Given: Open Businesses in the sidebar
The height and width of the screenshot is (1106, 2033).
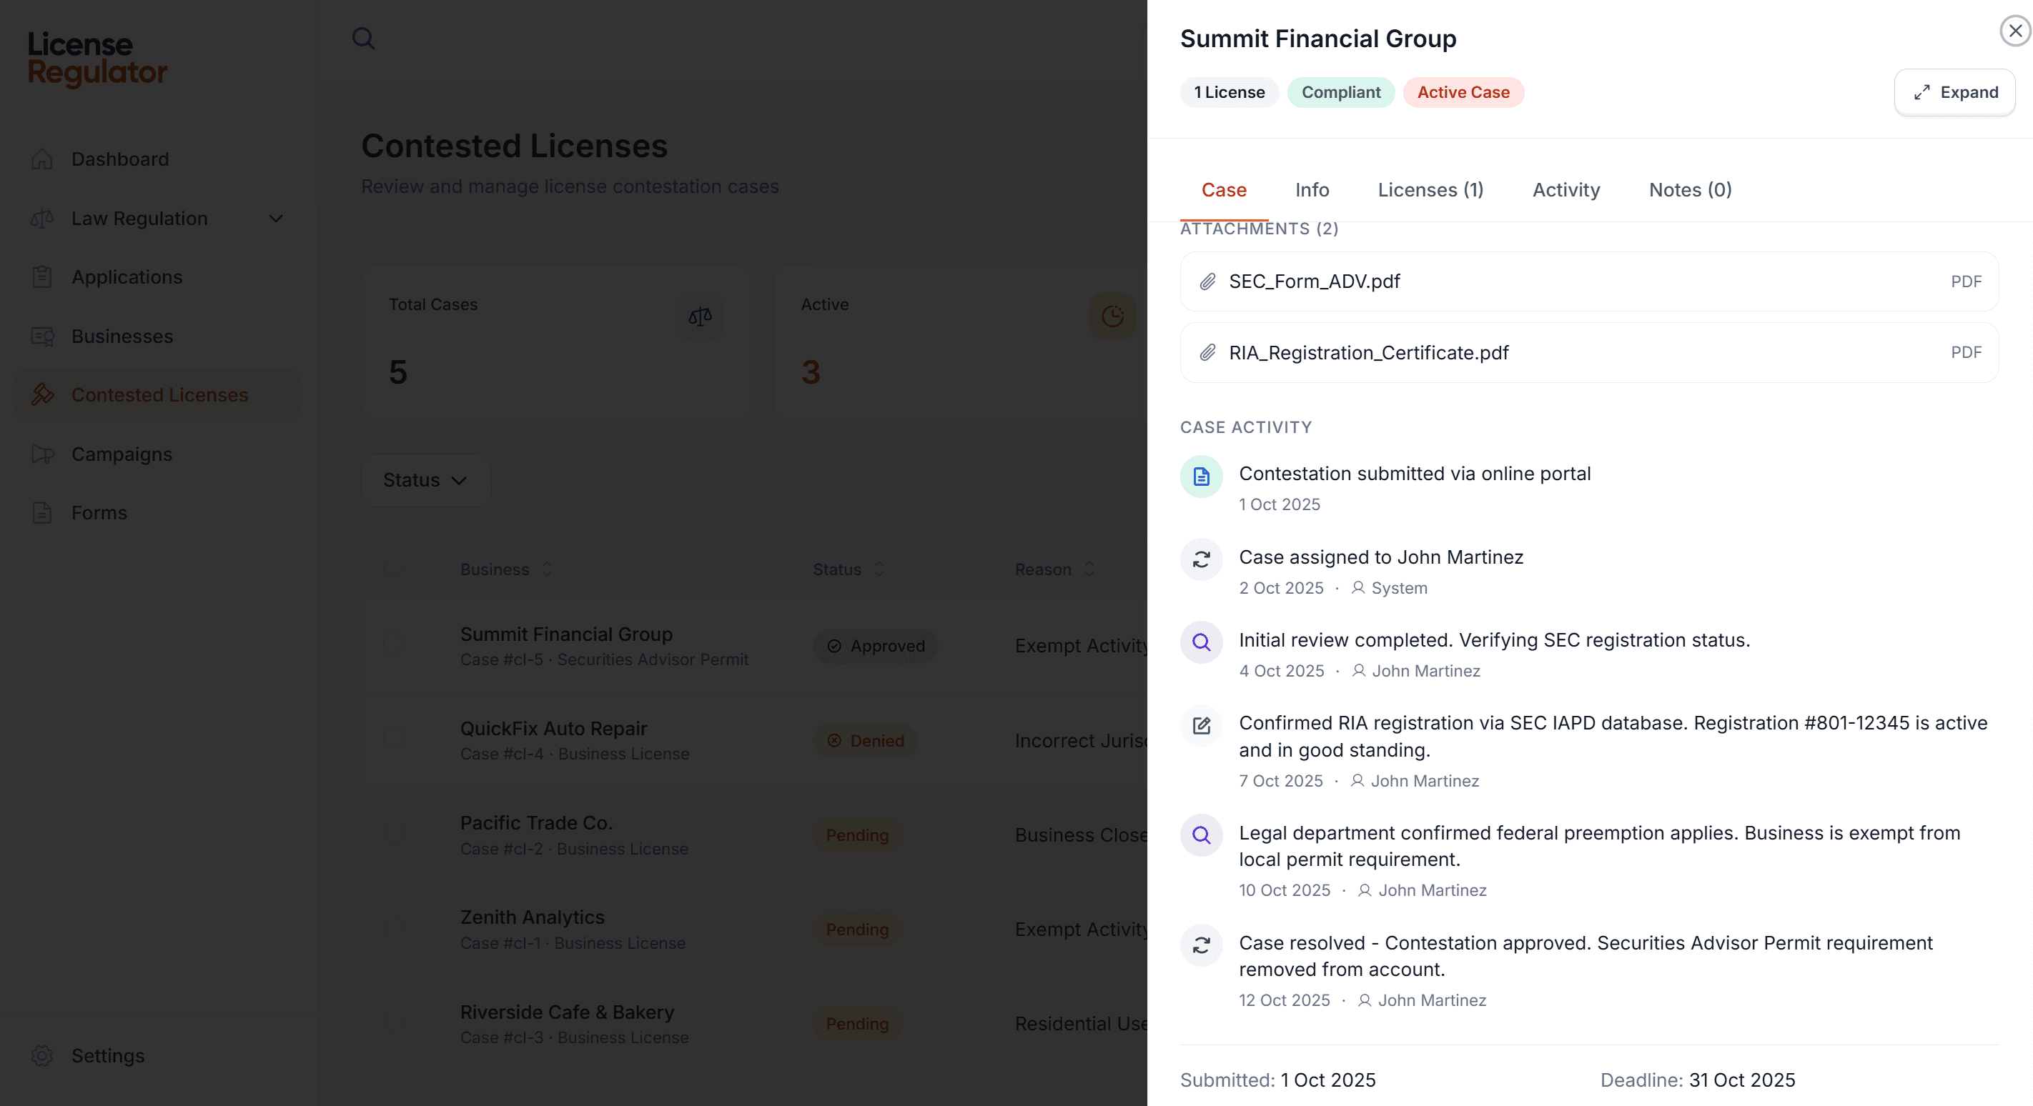Looking at the screenshot, I should [158, 336].
